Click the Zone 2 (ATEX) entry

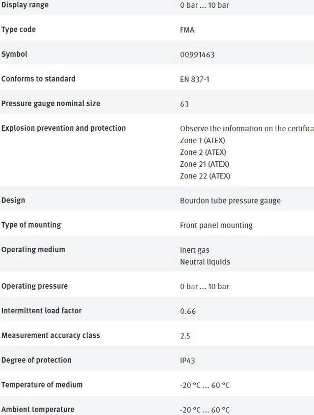[x=203, y=152]
